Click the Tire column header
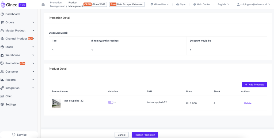This screenshot has width=274, height=138. point(54,41)
